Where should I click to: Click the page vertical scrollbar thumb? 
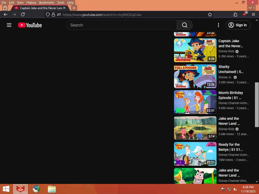[x=257, y=105]
